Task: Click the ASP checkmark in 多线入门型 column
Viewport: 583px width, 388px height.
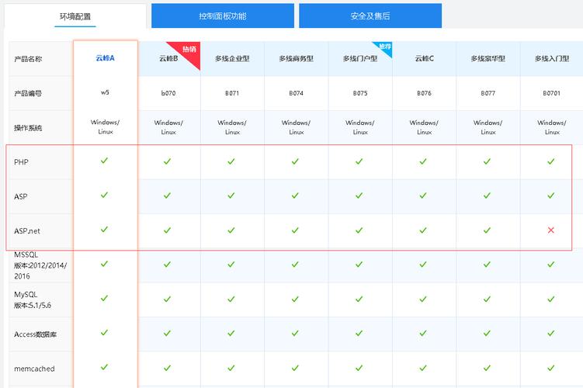Action: coord(551,196)
